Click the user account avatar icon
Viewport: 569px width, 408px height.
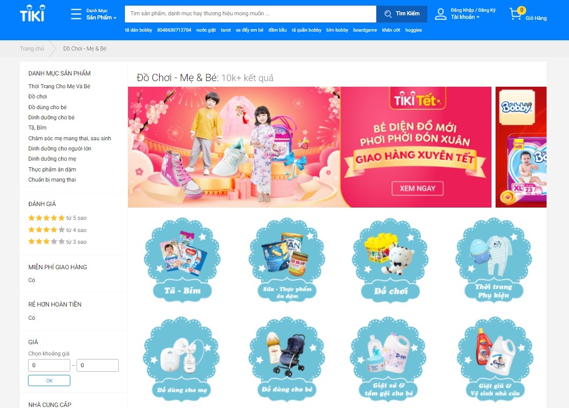tap(441, 14)
